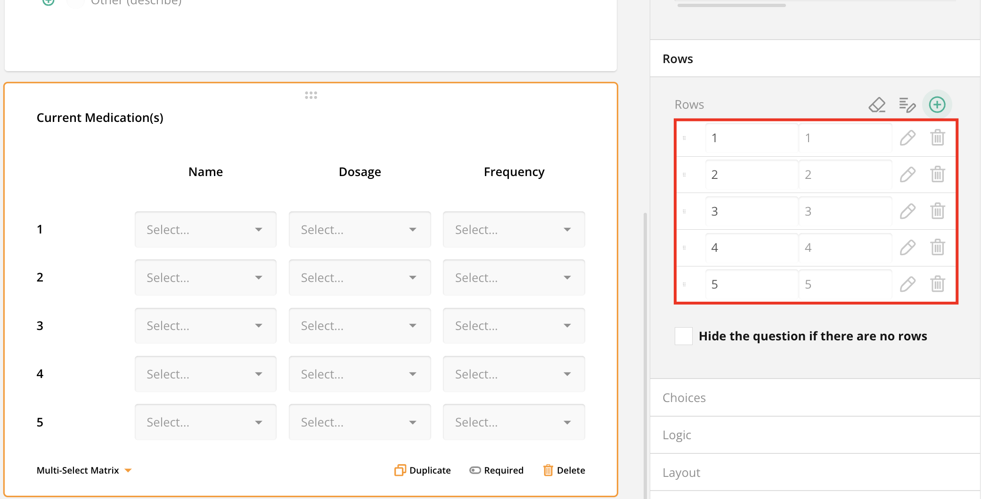Viewport: 981px width, 499px height.
Task: Click inside the row 2 name input field
Action: pos(751,174)
